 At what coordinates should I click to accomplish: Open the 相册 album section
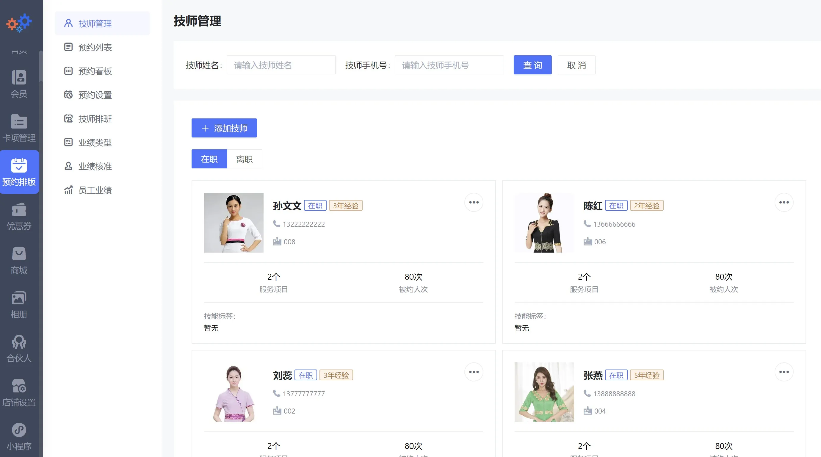(x=19, y=305)
